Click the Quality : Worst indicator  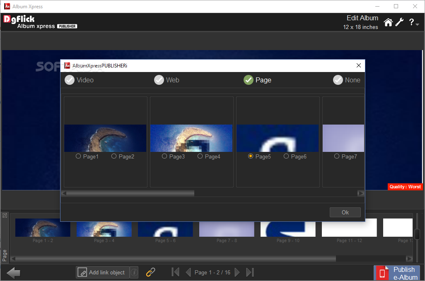[405, 187]
